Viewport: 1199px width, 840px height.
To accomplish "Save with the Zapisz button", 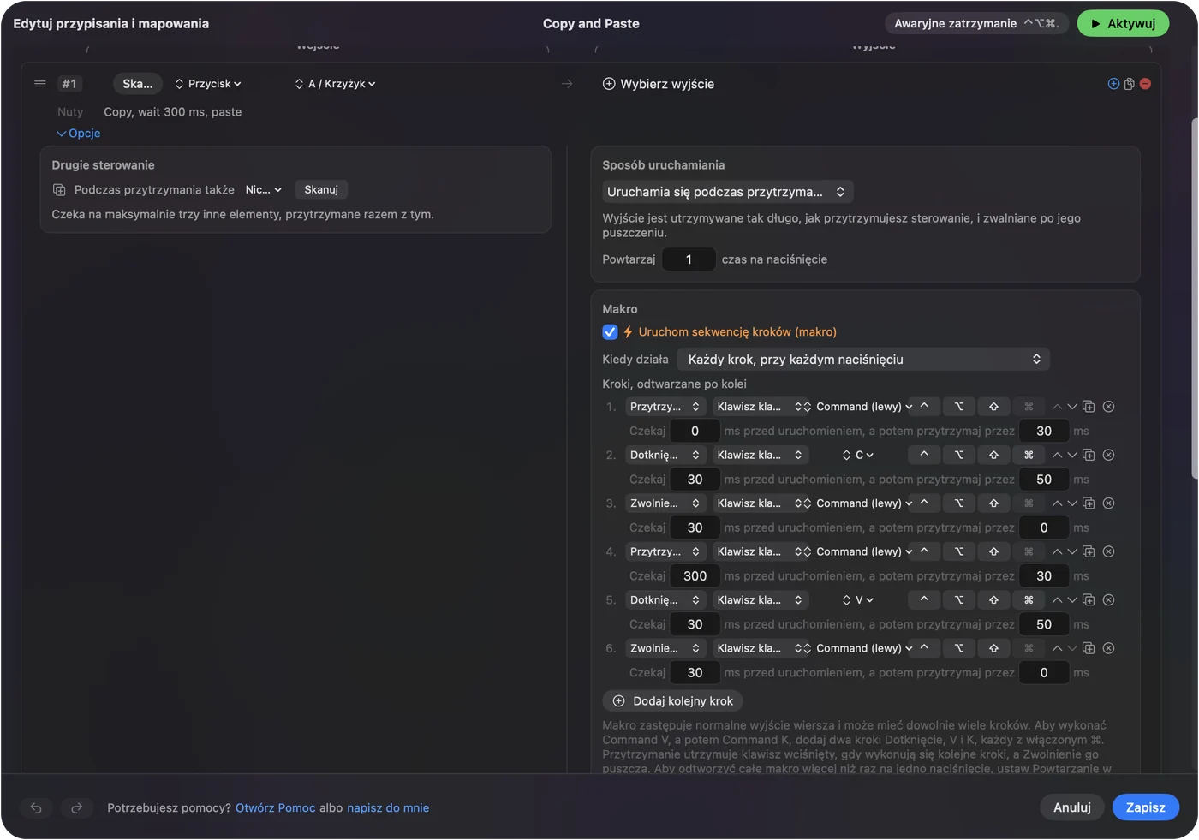I will coord(1145,807).
